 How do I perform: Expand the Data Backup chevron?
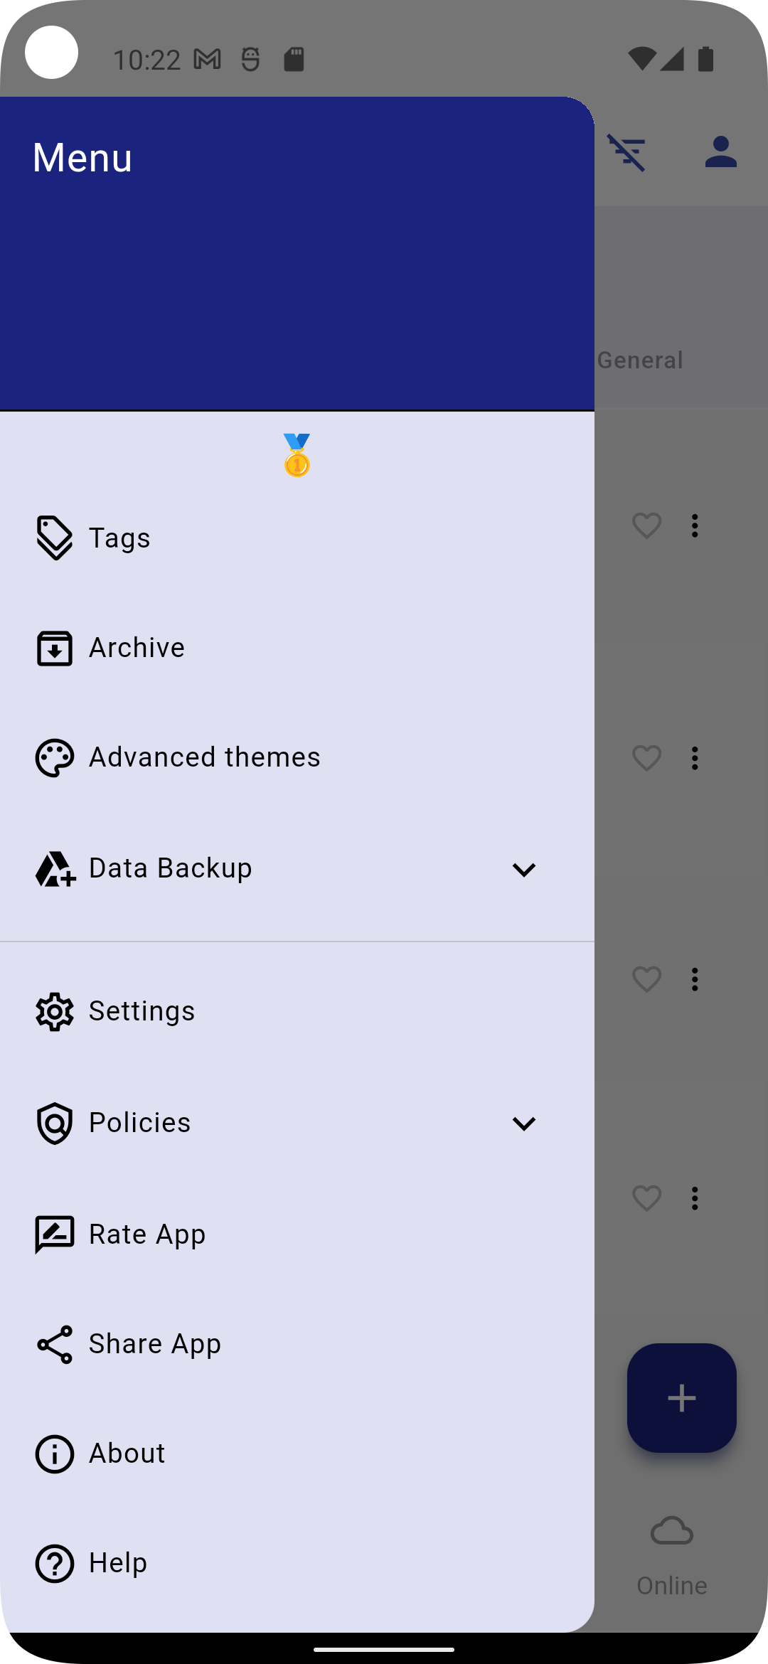[x=524, y=870]
